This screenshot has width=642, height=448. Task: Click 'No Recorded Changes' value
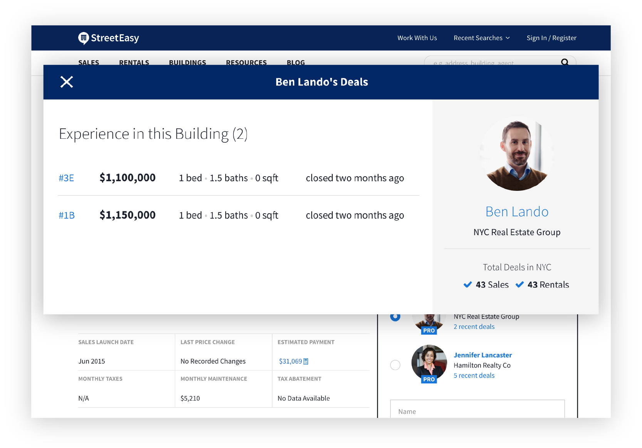click(213, 361)
